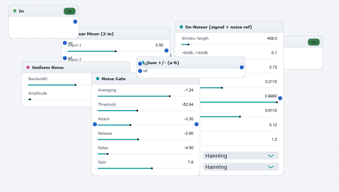The height and width of the screenshot is (192, 339).
Task: Adjust the Noise Gate Delay slider
Action: (146, 154)
